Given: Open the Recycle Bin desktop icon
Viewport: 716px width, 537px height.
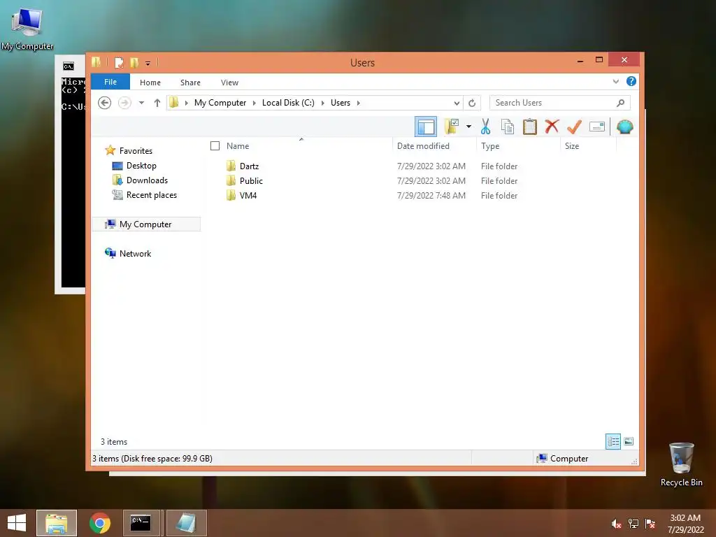Looking at the screenshot, I should (x=681, y=464).
